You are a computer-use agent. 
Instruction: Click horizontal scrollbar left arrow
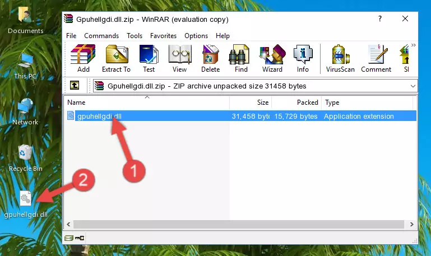tap(69, 224)
